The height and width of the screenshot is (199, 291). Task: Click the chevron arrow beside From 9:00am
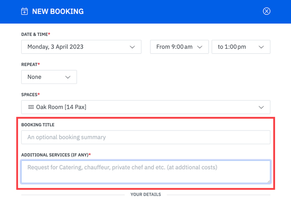pos(200,47)
